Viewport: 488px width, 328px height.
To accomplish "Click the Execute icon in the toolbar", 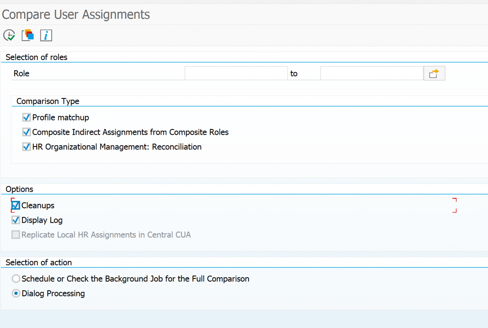I will pyautogui.click(x=9, y=35).
